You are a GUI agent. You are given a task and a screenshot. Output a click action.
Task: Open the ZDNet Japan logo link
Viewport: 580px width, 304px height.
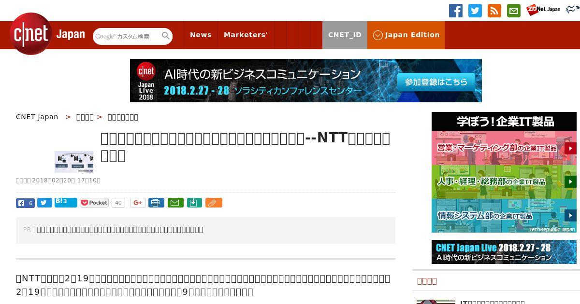[543, 9]
